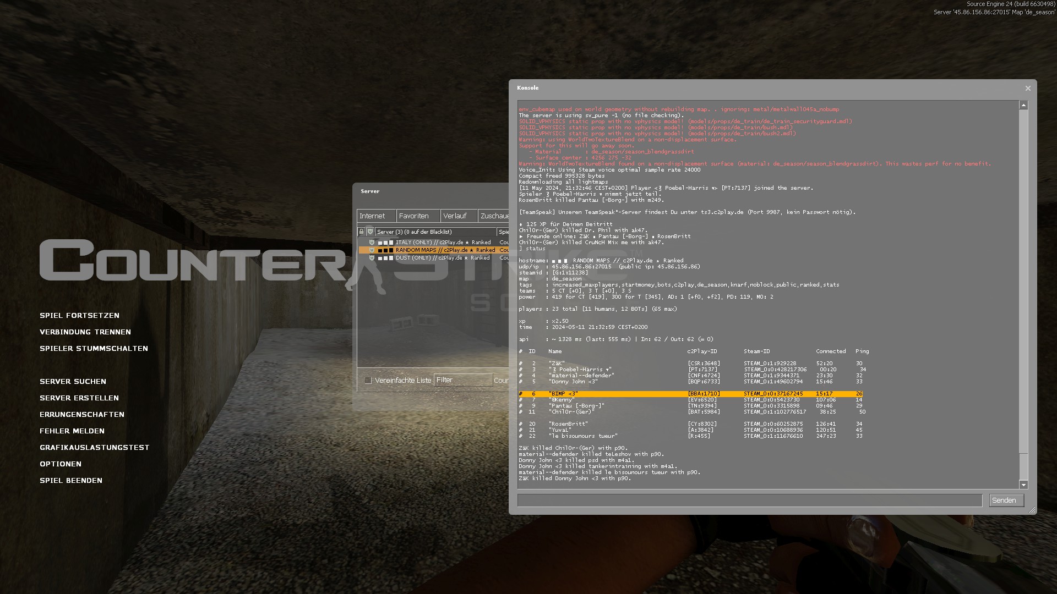Screen dimensions: 1057x594
Task: Open Server erstellen
Action: click(79, 398)
